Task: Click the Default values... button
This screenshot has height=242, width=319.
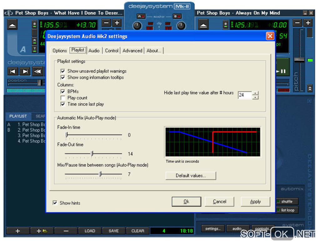Action: pyautogui.click(x=191, y=176)
